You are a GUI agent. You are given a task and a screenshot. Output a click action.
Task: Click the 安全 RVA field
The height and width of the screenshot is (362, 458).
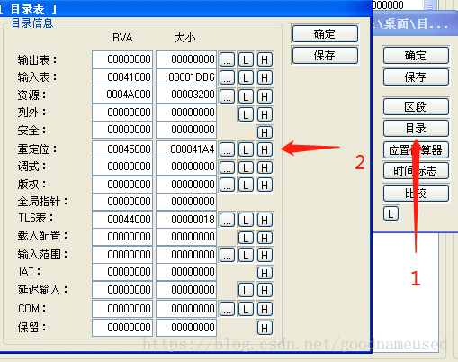tap(122, 130)
